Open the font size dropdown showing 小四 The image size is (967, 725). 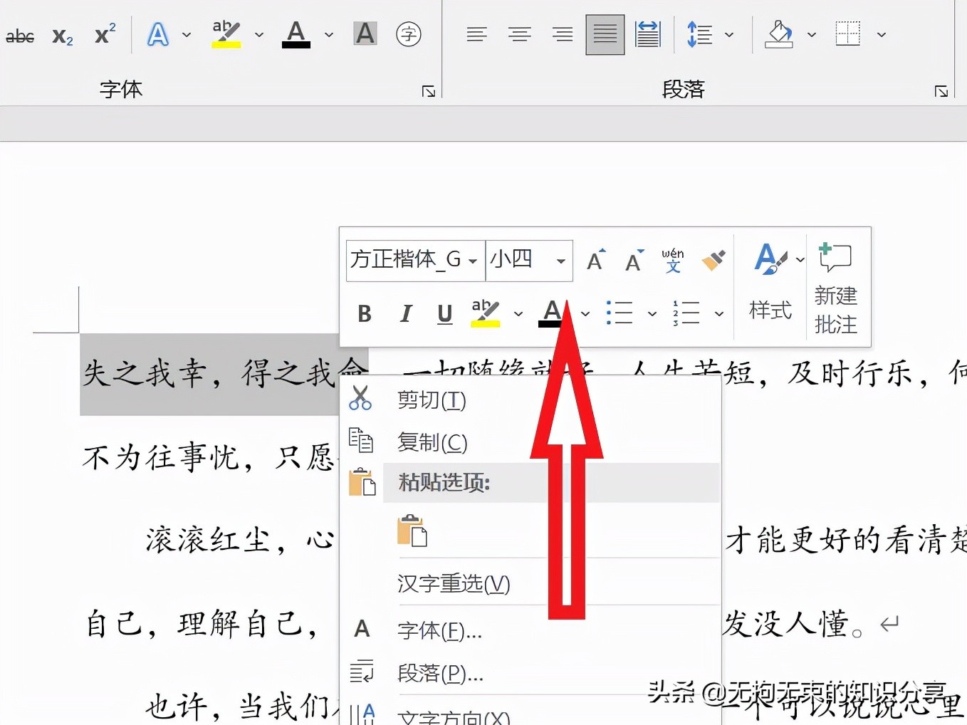pos(562,261)
